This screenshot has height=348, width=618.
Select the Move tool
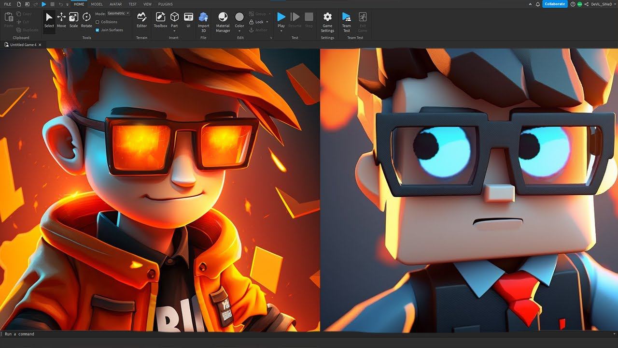coord(61,20)
